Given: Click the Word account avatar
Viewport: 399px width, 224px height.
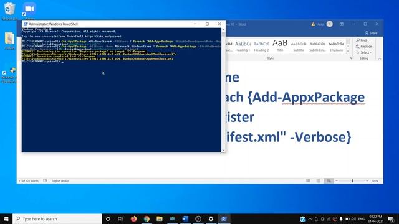Looking at the screenshot, I should 330,24.
